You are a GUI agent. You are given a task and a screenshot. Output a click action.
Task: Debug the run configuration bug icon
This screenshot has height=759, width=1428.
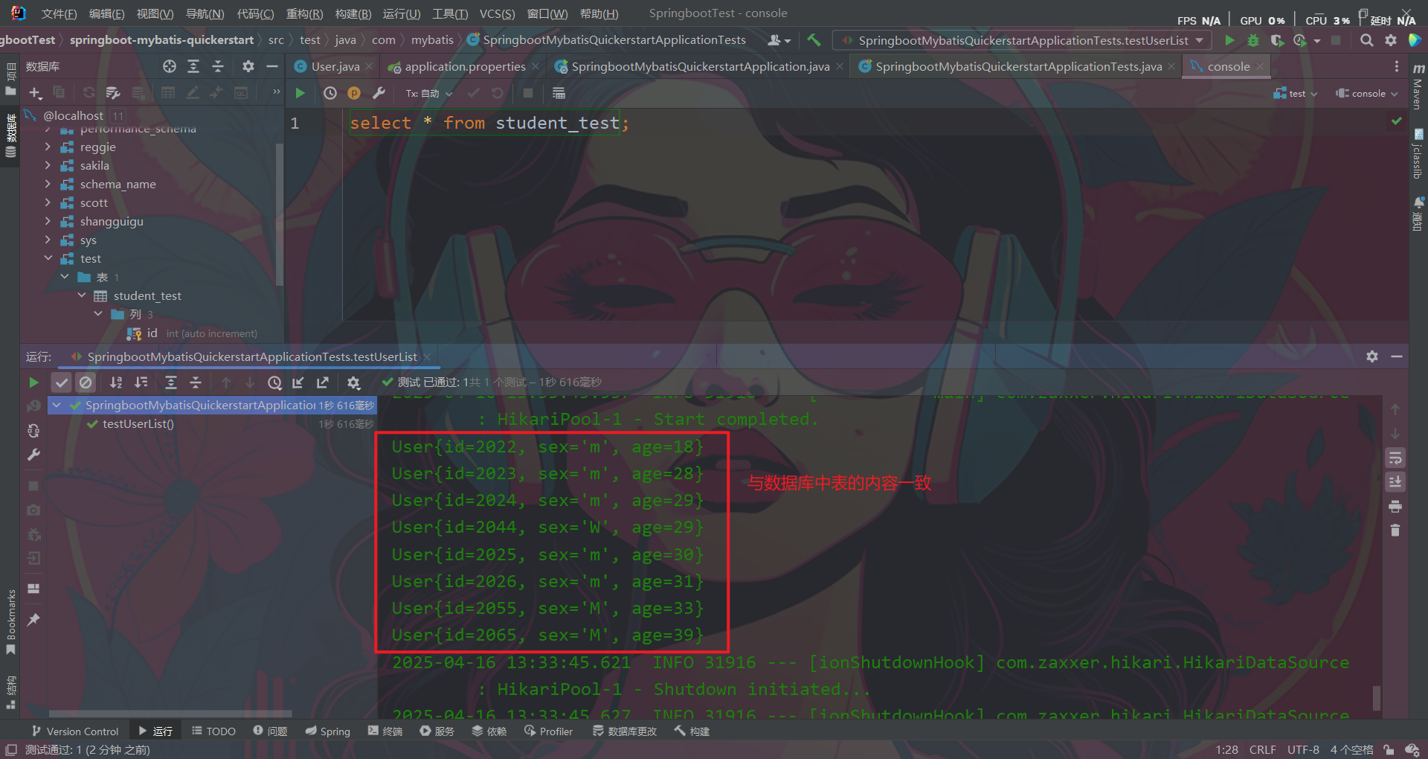tap(1253, 40)
